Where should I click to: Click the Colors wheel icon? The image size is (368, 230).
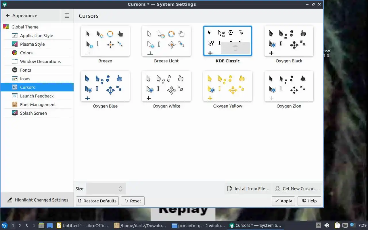coord(15,53)
